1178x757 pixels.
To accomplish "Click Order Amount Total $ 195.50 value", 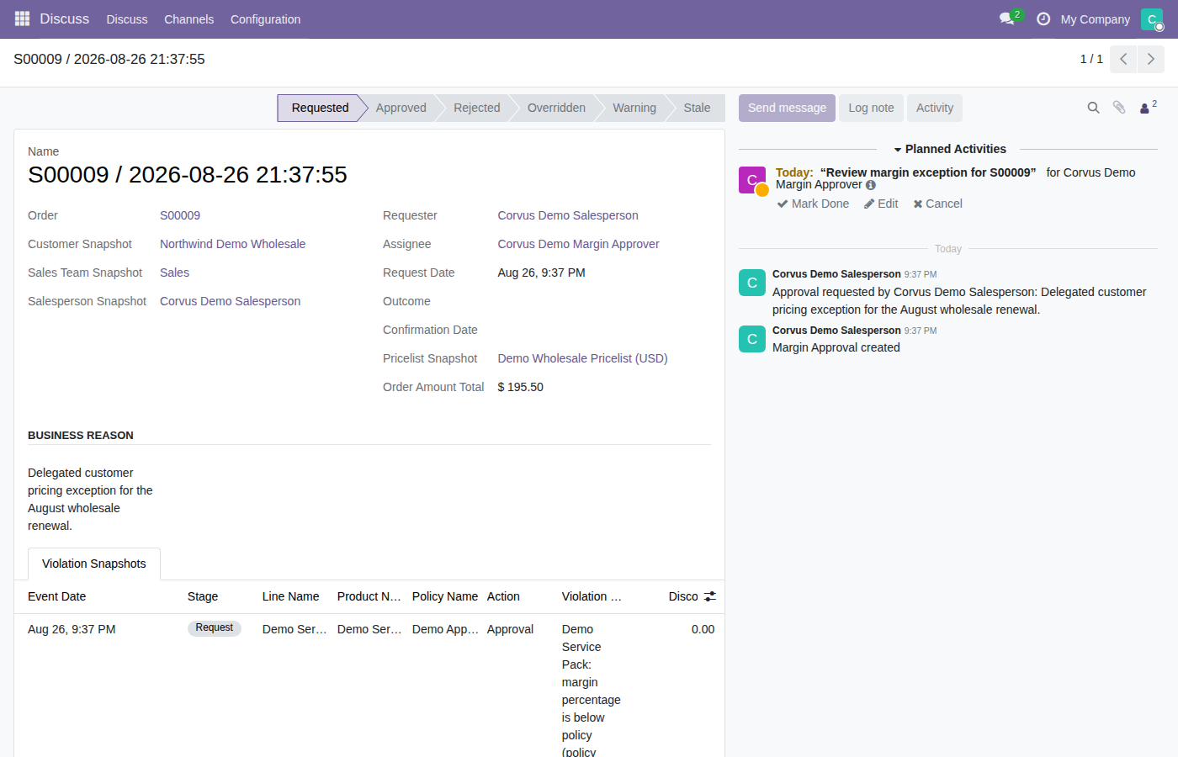I will tap(520, 387).
